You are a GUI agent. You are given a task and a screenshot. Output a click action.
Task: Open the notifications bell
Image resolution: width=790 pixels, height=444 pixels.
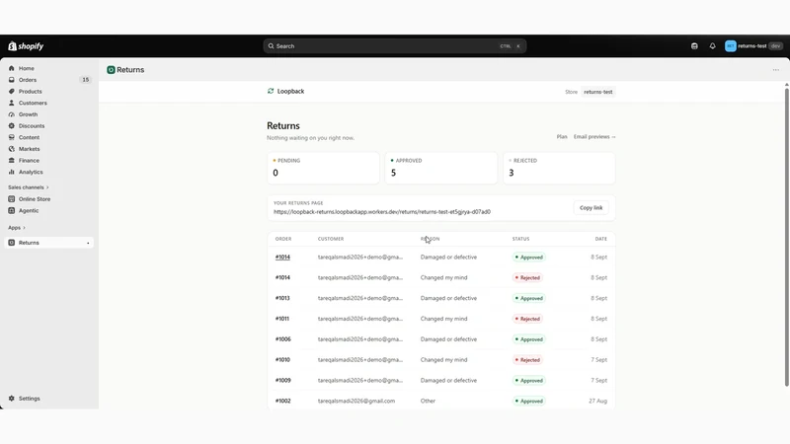pyautogui.click(x=712, y=45)
